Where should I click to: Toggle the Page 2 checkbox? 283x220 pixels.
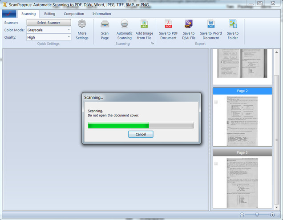(216, 102)
